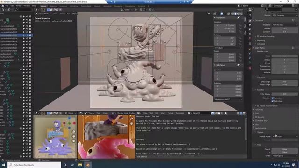Click zoom gizmo in image editor

(x=132, y=119)
